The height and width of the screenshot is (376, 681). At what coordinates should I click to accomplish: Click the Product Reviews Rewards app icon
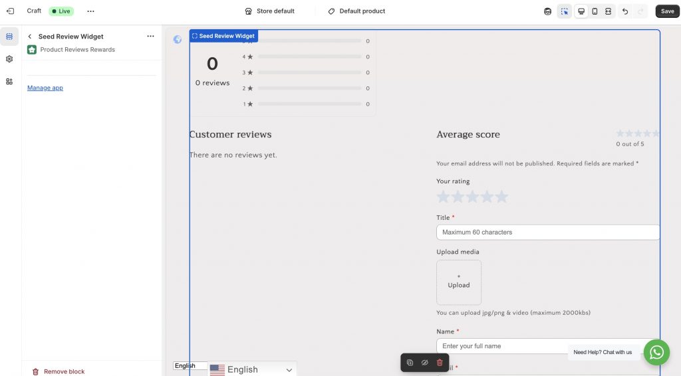[32, 49]
